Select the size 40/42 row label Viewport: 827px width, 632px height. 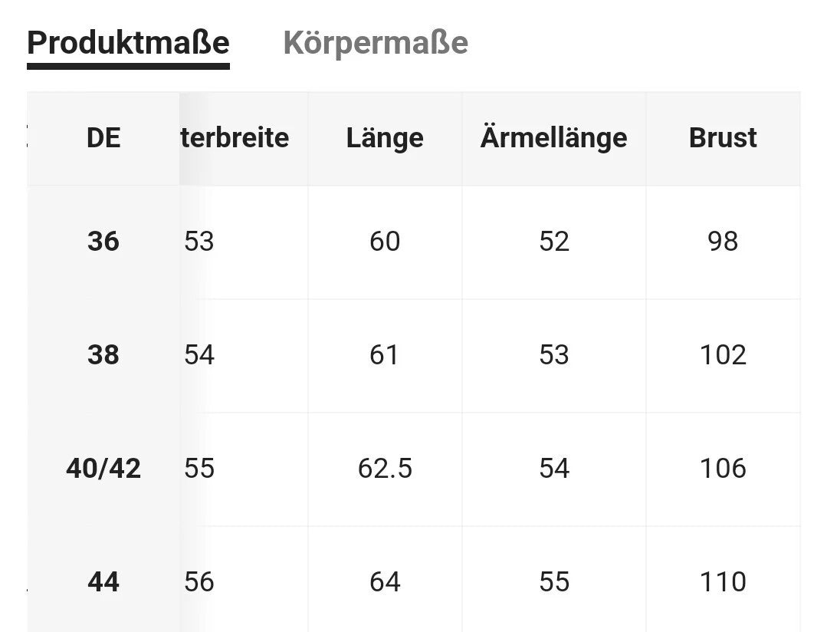coord(103,469)
